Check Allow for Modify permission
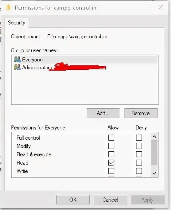This screenshot has height=210, width=171. [111, 146]
